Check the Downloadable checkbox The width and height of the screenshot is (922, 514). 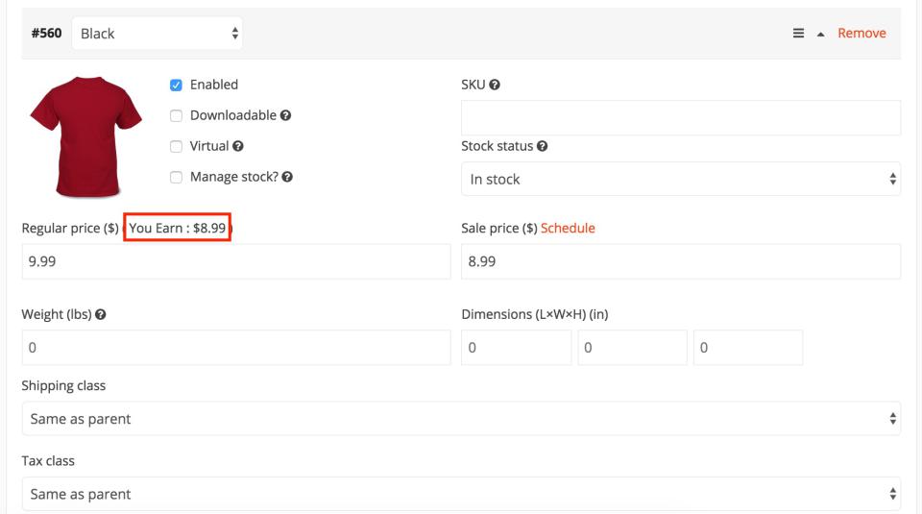pyautogui.click(x=176, y=115)
